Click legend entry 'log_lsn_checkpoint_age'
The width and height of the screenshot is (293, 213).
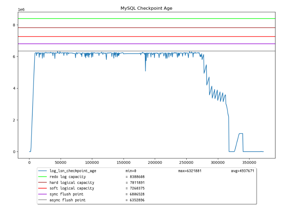73,171
